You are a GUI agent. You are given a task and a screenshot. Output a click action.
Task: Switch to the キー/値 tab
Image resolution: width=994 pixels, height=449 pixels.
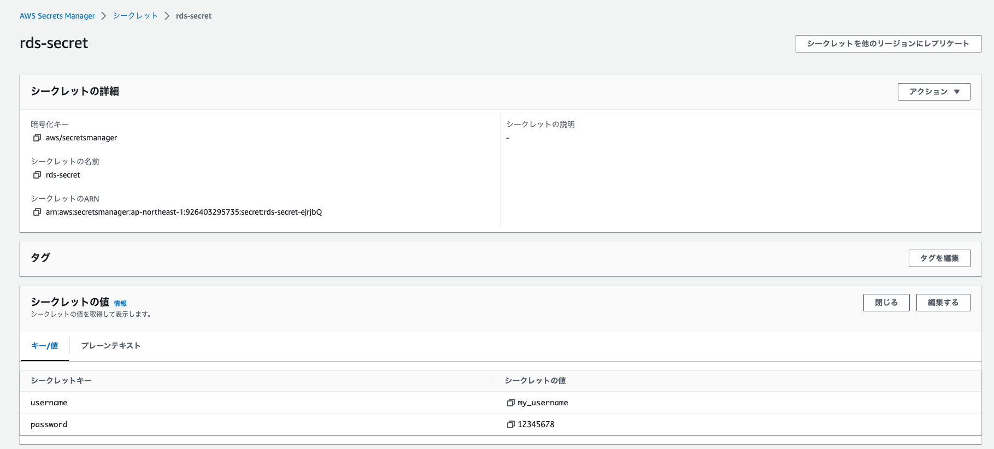coord(45,346)
